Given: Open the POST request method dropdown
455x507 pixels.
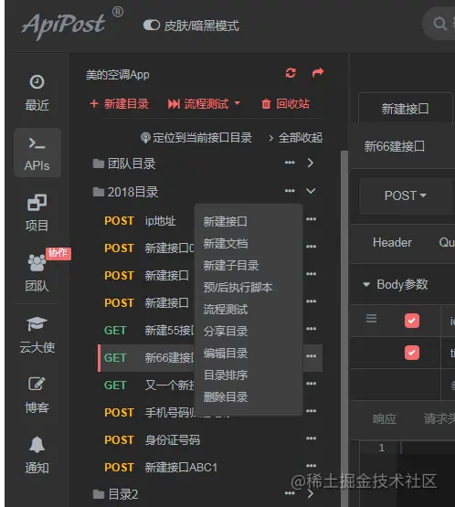Looking at the screenshot, I should (x=405, y=195).
